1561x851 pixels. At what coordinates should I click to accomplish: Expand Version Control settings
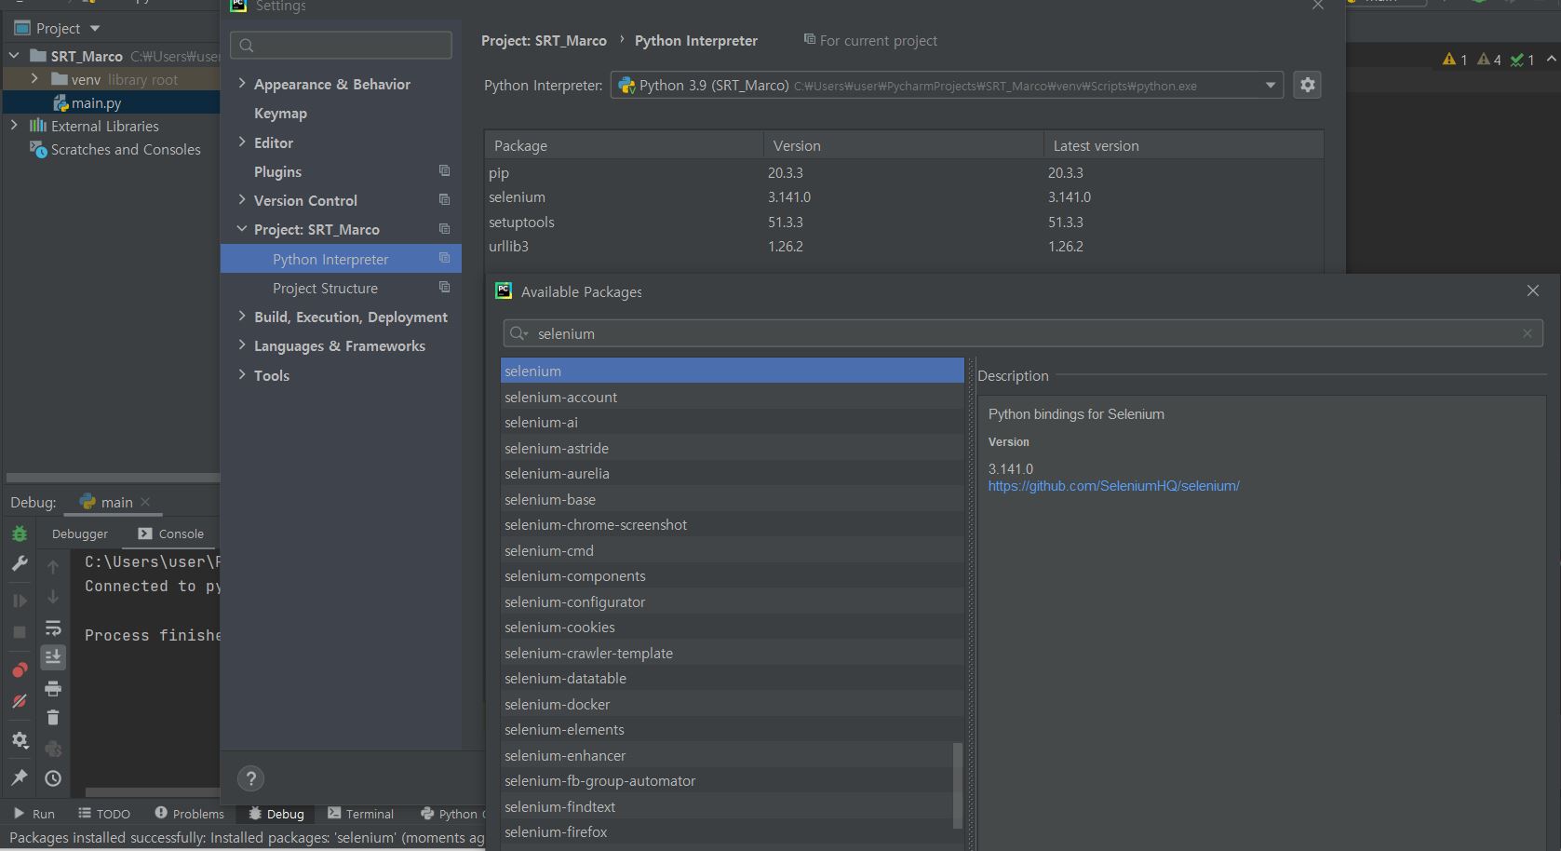click(x=242, y=199)
